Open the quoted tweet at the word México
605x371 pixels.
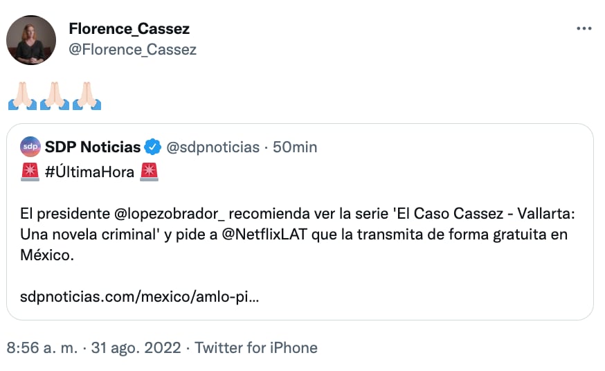coord(46,255)
